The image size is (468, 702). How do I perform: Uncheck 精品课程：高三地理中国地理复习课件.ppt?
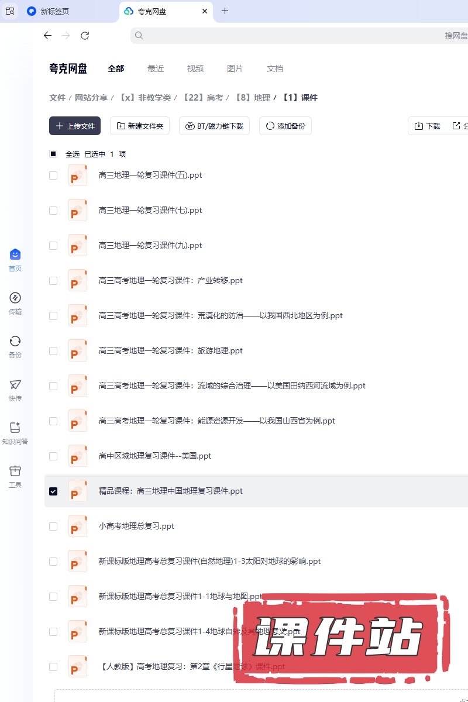(53, 491)
